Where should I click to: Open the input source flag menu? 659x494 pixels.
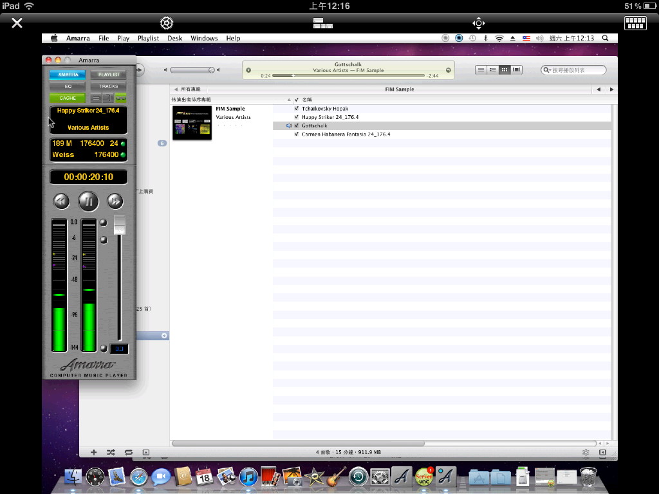[526, 38]
